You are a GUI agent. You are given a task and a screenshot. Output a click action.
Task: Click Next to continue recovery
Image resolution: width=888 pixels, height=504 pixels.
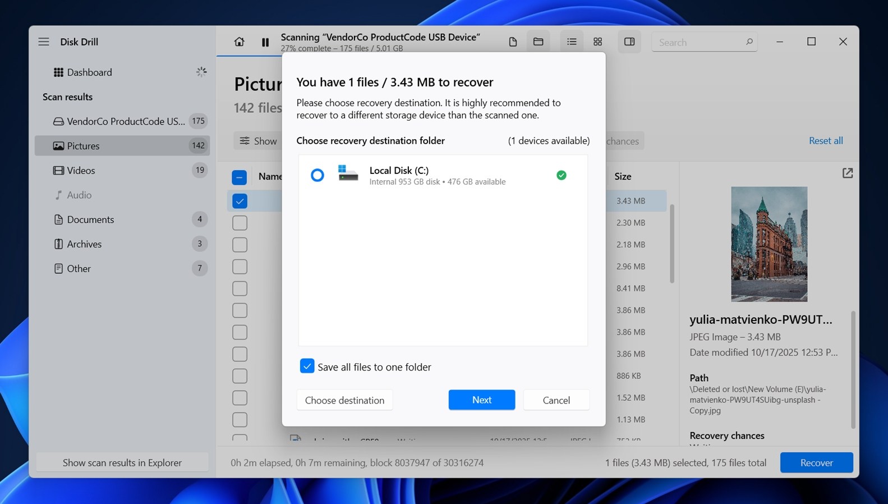click(x=481, y=400)
